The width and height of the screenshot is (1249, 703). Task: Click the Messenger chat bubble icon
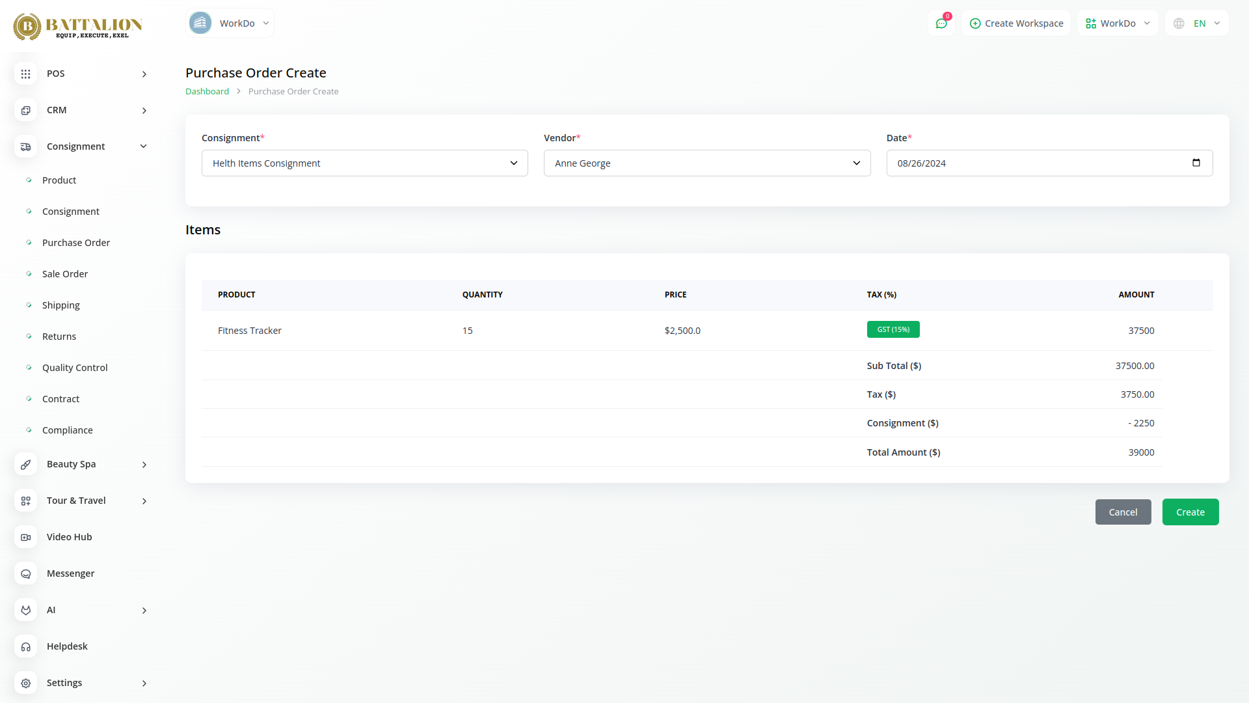pos(25,573)
